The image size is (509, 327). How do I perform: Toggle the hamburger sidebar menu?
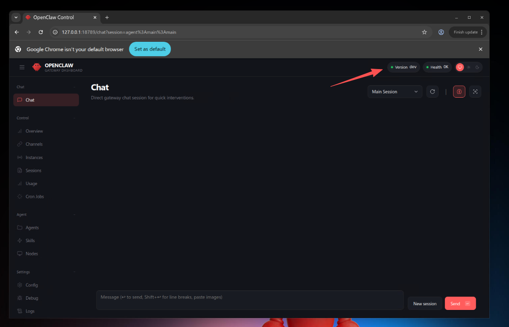coord(22,67)
